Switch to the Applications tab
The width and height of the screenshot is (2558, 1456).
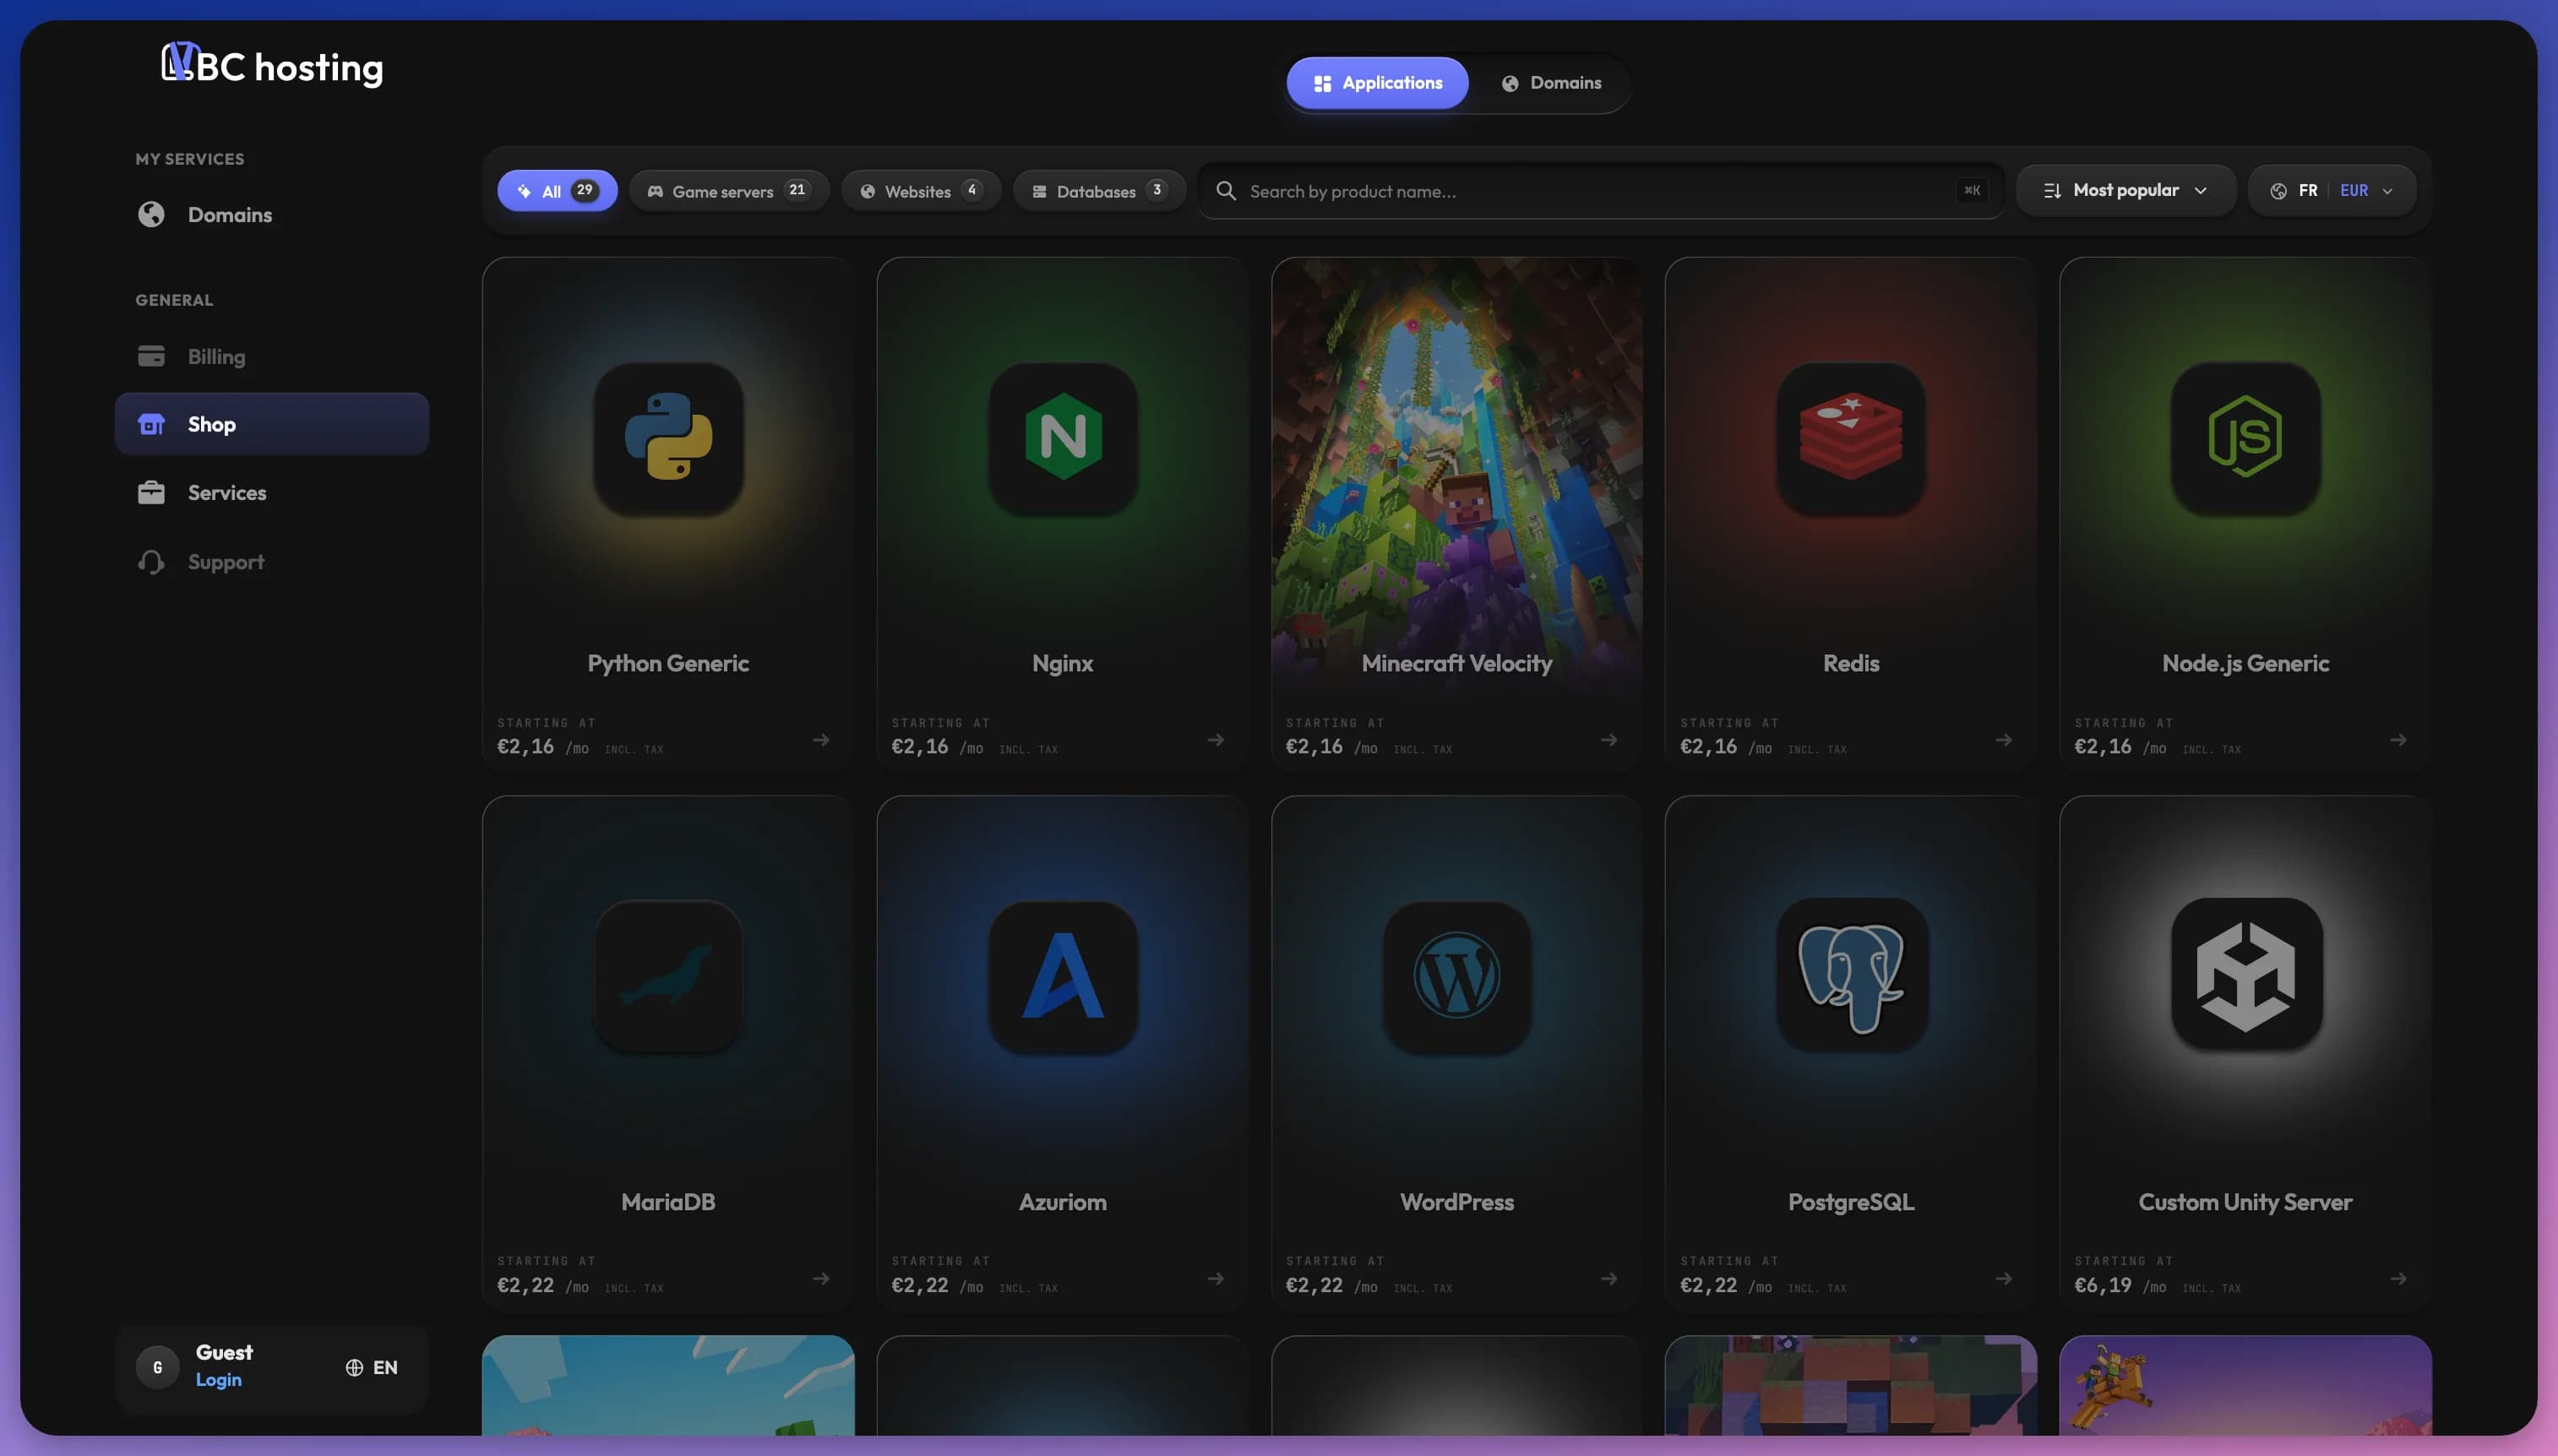(1377, 83)
